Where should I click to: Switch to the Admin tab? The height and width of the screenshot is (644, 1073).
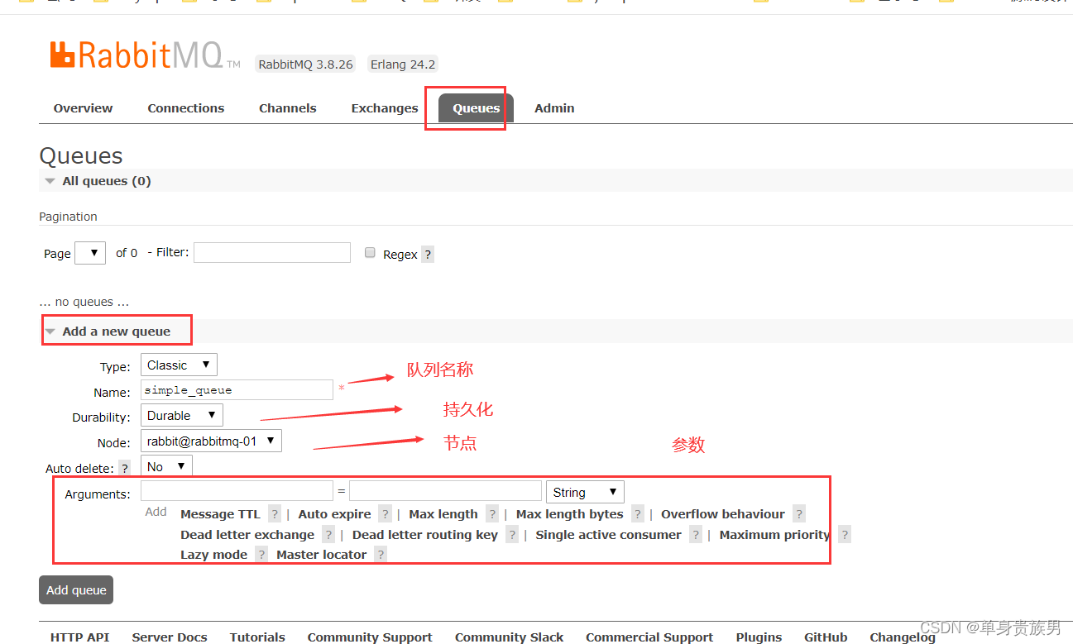click(554, 108)
